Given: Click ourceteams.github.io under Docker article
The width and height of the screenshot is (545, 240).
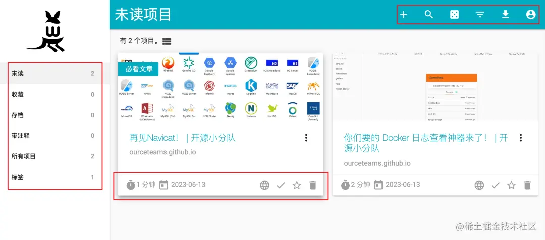Looking at the screenshot, I should [x=377, y=163].
